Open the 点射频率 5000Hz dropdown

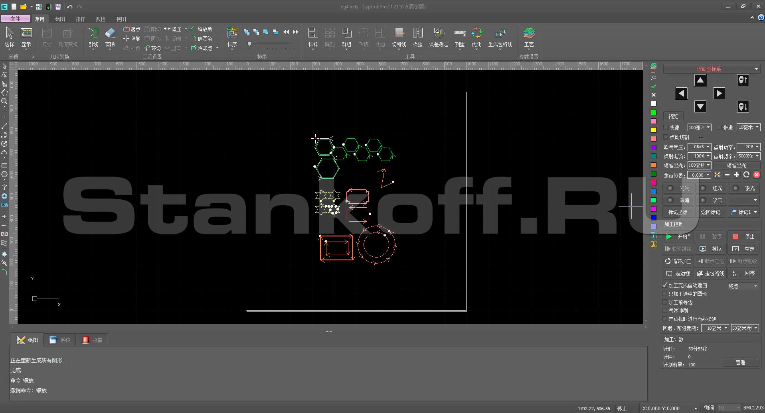pyautogui.click(x=748, y=156)
